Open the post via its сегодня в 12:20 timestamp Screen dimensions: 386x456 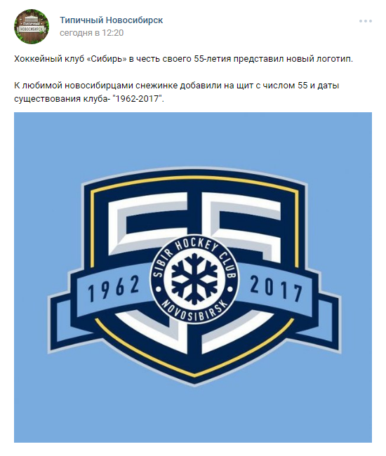click(92, 33)
